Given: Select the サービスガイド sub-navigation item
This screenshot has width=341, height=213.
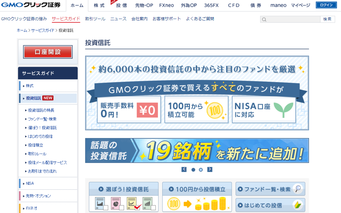Looking at the screenshot, I should 66,19.
